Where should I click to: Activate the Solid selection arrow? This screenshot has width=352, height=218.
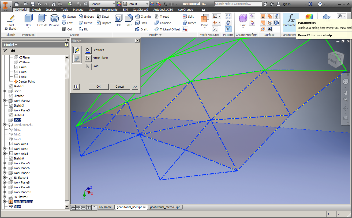point(88,66)
